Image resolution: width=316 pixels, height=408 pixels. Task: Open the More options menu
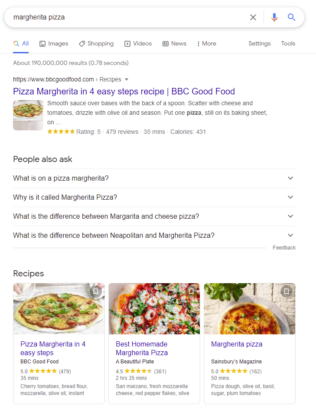click(206, 43)
